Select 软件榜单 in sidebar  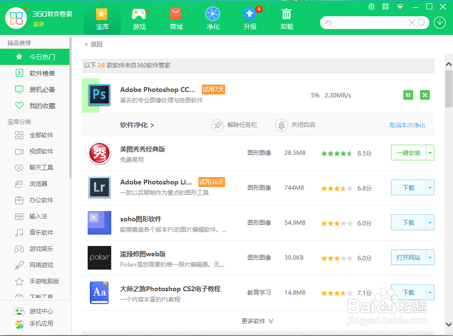coord(34,73)
